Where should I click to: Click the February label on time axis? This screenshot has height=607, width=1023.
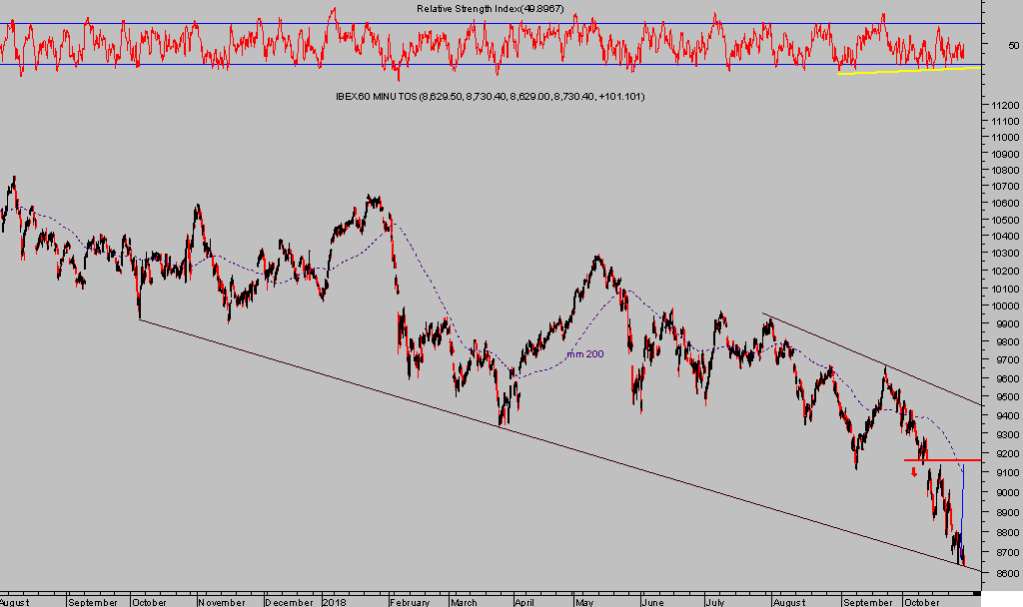[410, 602]
